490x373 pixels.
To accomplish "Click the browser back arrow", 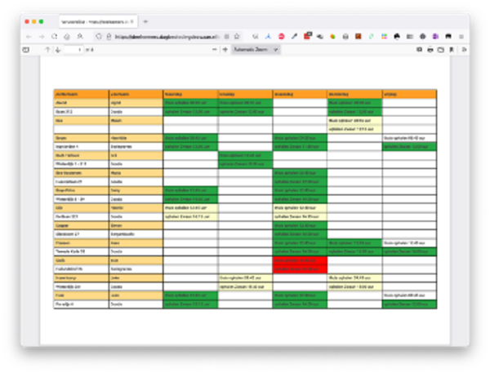I will 29,36.
